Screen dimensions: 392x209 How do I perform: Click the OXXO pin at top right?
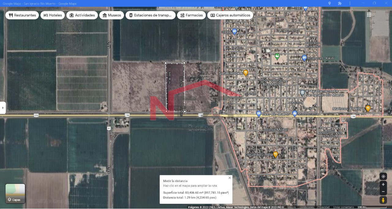click(305, 8)
